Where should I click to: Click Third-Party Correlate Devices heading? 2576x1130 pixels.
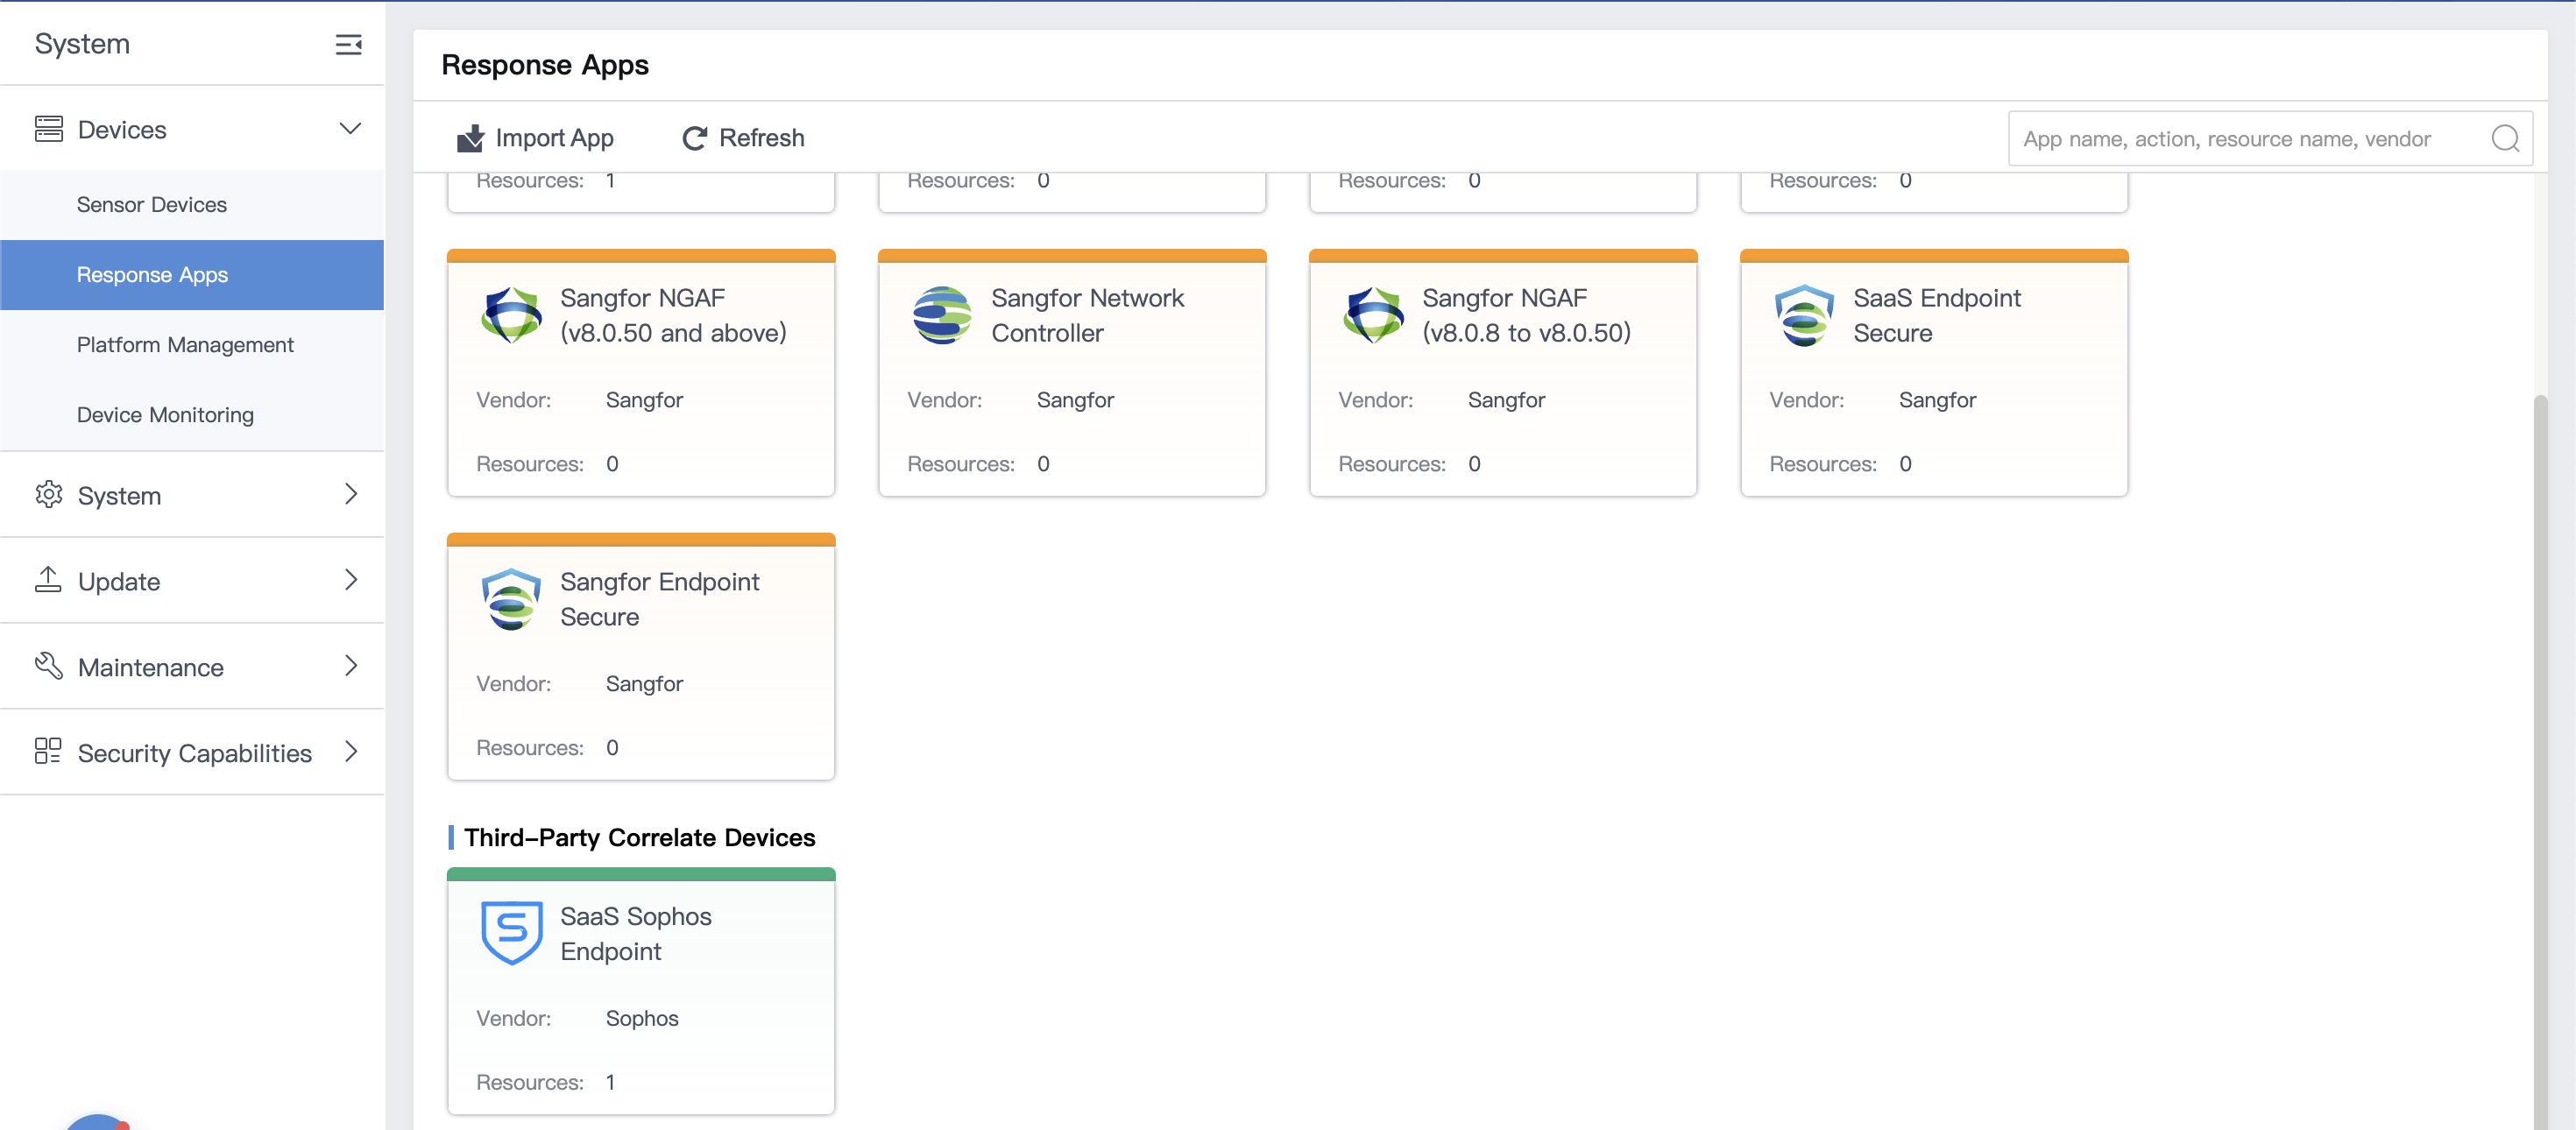(640, 837)
